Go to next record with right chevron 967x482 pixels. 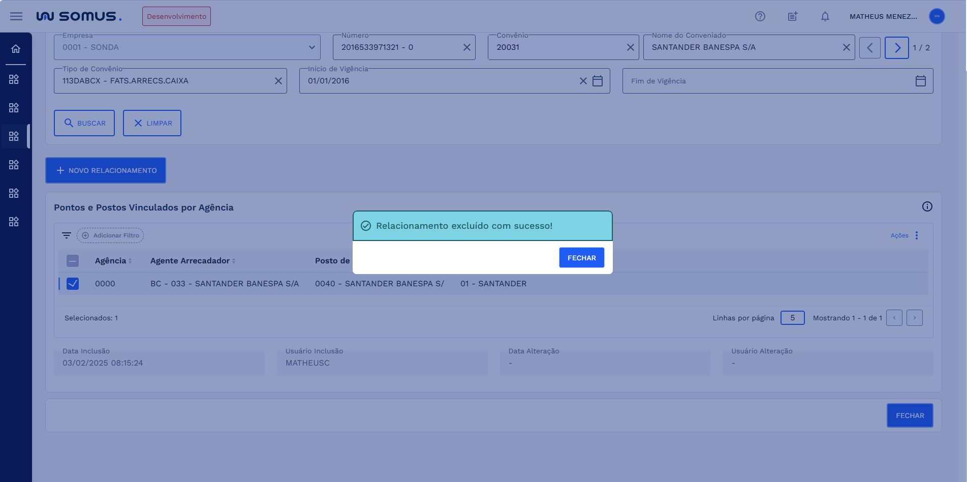pyautogui.click(x=896, y=48)
